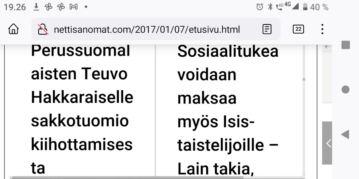Click the page's vertical scrollbar thumb
359x179 pixels.
click(304, 79)
